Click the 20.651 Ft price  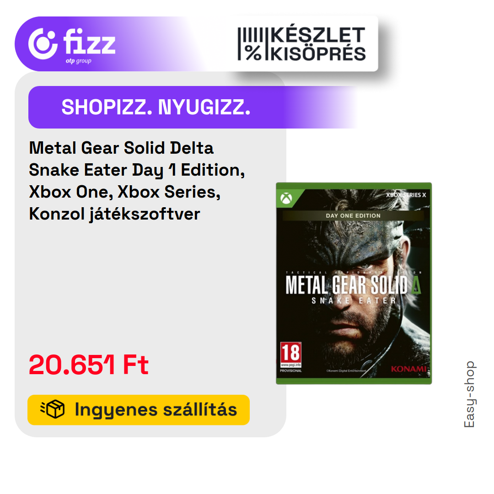coord(89,365)
